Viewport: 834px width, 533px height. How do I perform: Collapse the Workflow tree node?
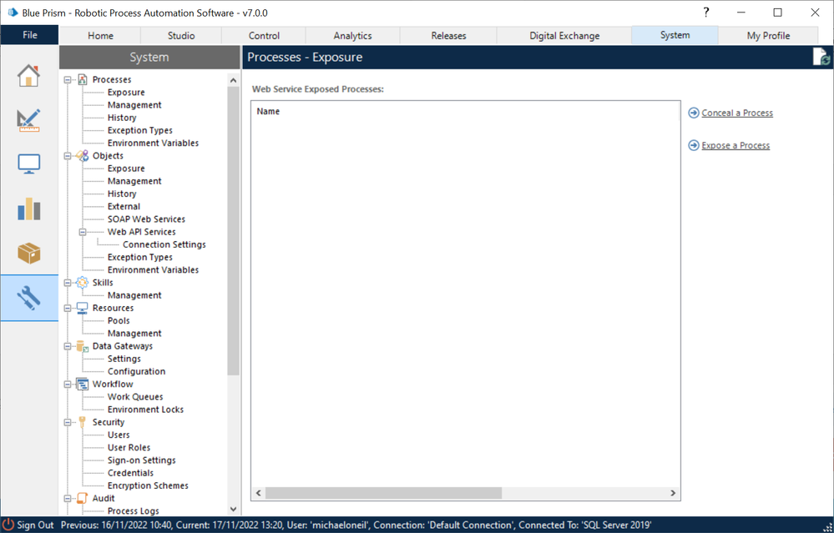68,385
